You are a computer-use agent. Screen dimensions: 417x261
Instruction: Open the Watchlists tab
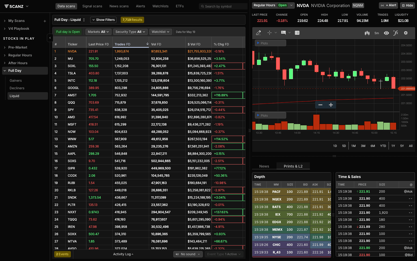(161, 6)
